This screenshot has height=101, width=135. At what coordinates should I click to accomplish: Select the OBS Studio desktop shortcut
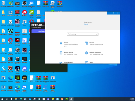25,4
